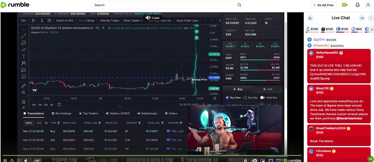The height and width of the screenshot is (162, 374).
Task: Enable video sound
Action: click(152, 18)
